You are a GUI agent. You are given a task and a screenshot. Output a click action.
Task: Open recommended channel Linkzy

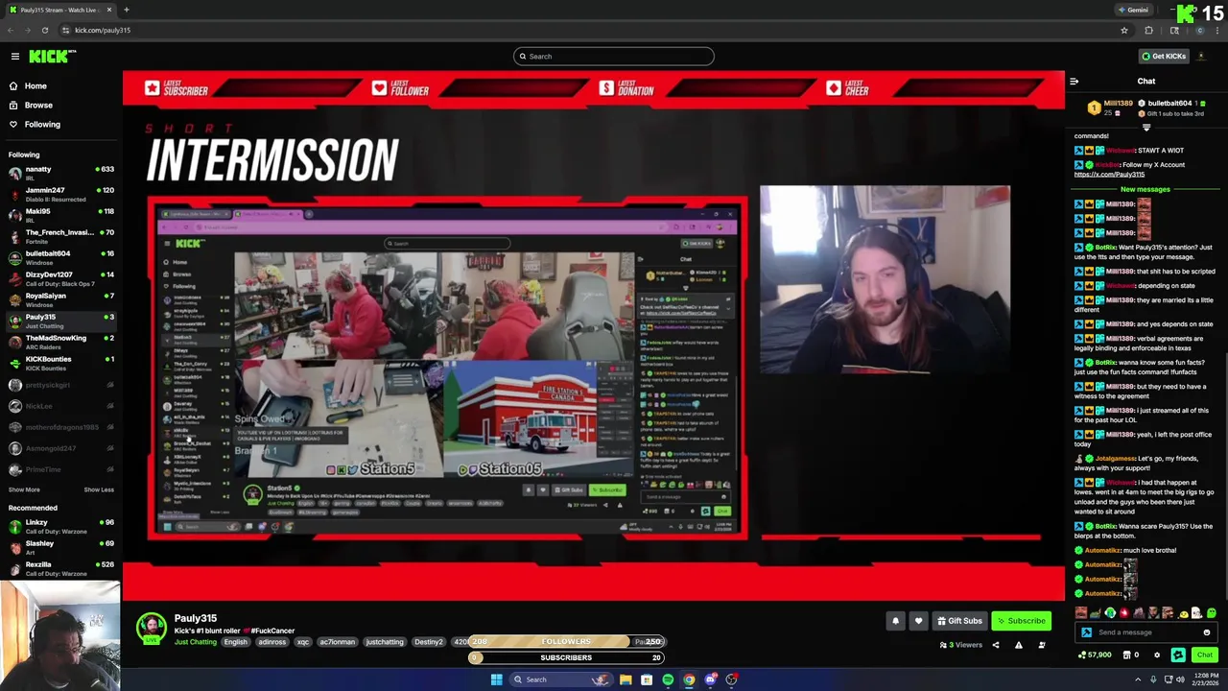click(59, 526)
